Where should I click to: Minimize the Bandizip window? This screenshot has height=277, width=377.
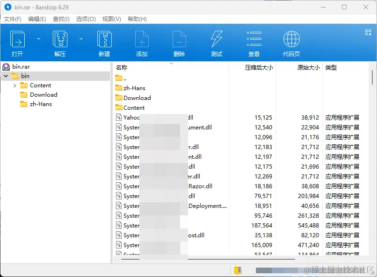point(323,7)
